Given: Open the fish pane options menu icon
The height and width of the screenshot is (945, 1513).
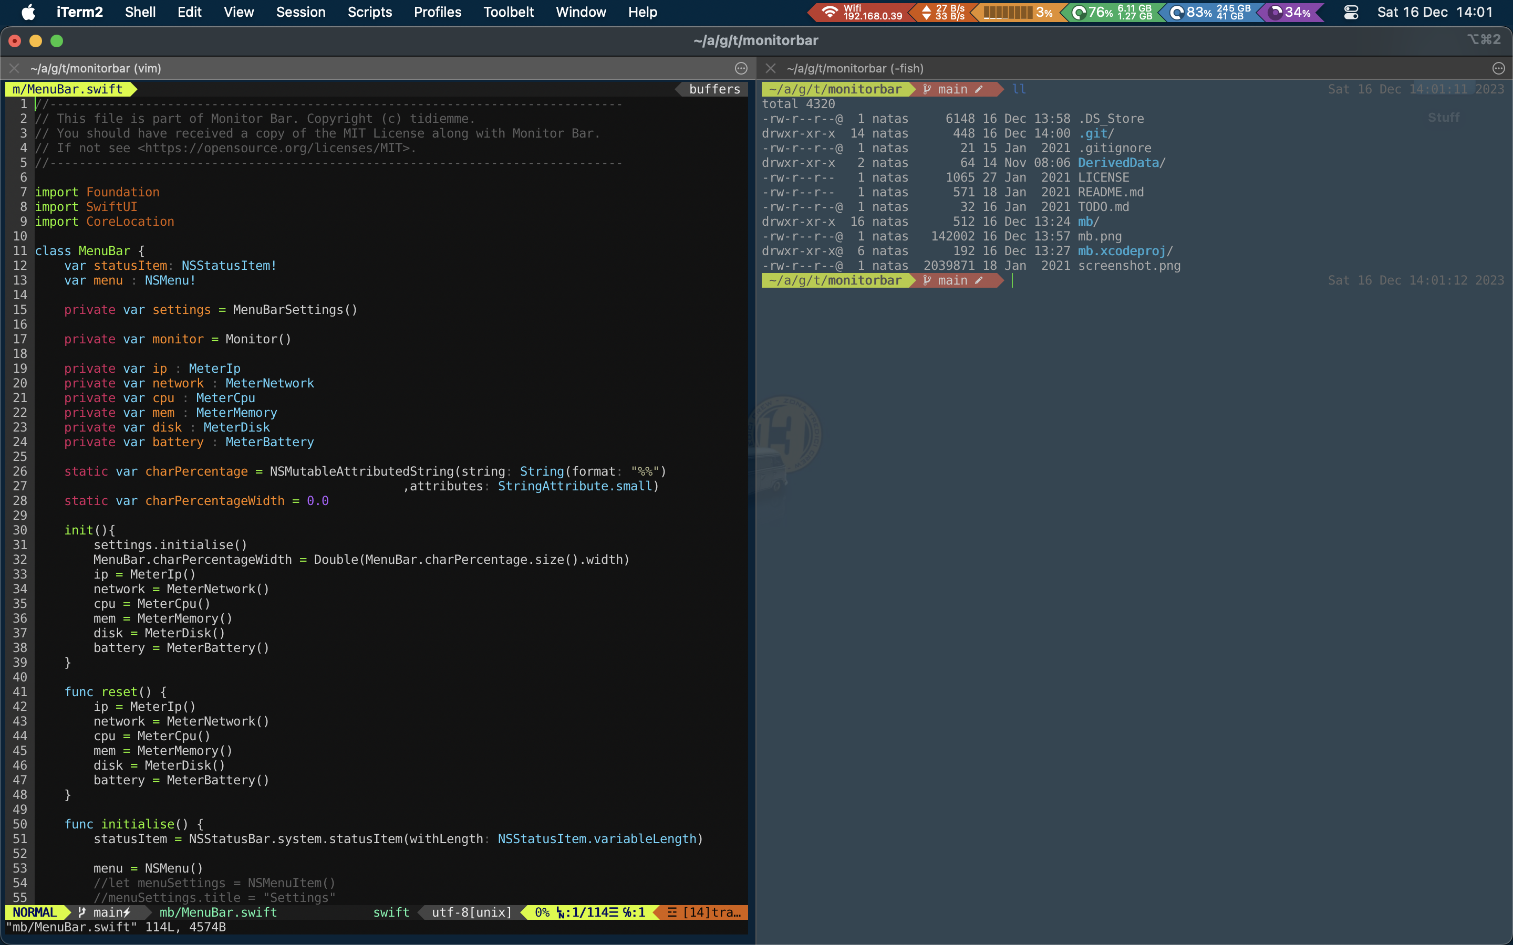Looking at the screenshot, I should [x=1498, y=68].
